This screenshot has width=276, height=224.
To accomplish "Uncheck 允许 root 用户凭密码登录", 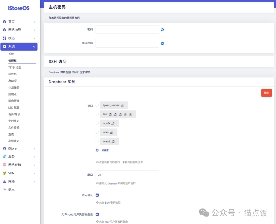I will pyautogui.click(x=97, y=214).
